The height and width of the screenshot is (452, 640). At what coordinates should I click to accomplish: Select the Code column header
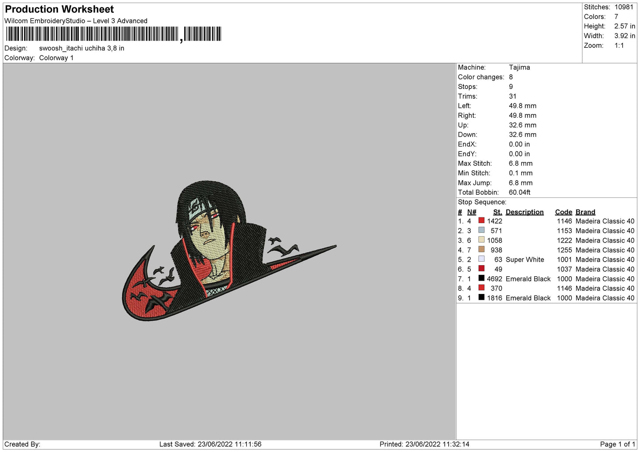tap(563, 212)
